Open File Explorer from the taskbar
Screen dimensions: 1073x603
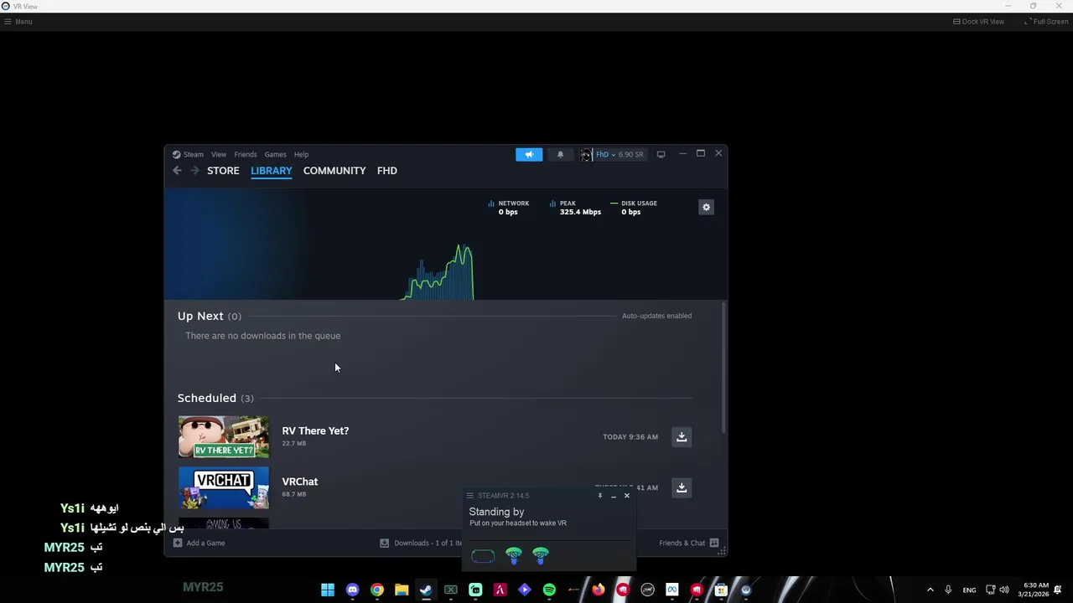point(402,590)
